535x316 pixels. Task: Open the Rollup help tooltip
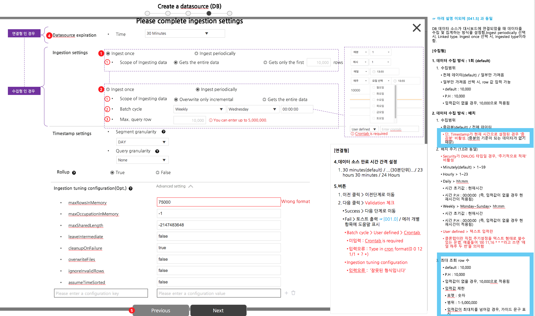click(74, 172)
